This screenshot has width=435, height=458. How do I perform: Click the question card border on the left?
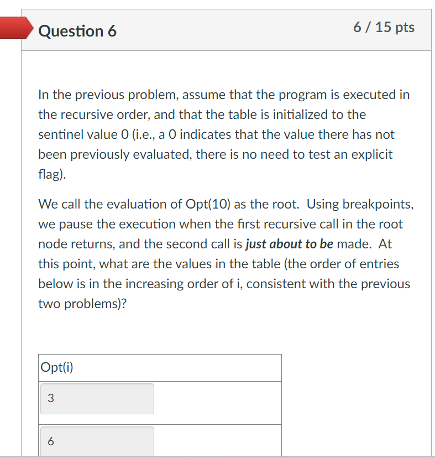coord(21,221)
